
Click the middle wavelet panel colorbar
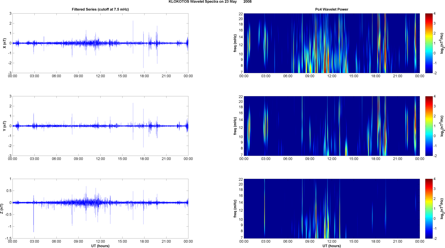pyautogui.click(x=429, y=126)
